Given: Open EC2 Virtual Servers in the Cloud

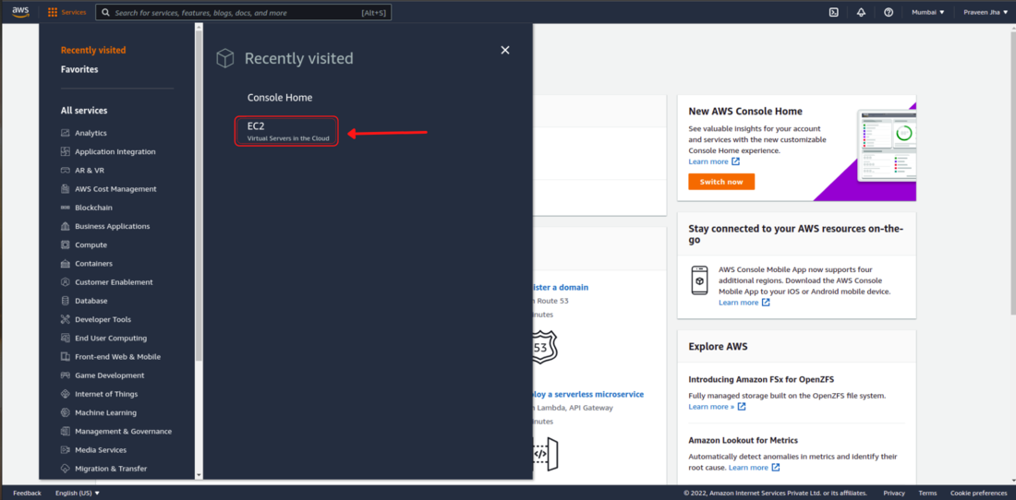Looking at the screenshot, I should tap(286, 131).
